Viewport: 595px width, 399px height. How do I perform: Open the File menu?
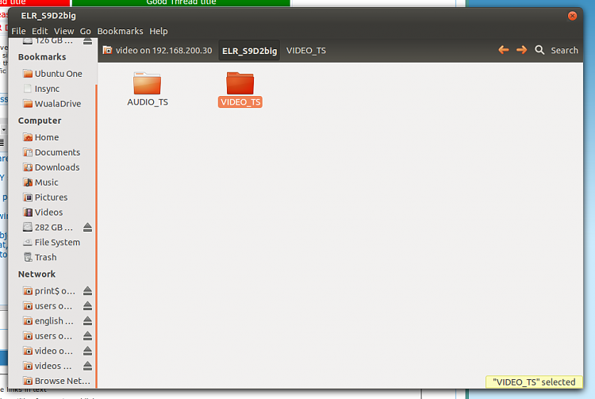[18, 31]
